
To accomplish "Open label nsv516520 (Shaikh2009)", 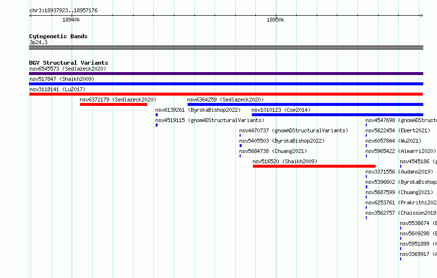I will pos(285,161).
